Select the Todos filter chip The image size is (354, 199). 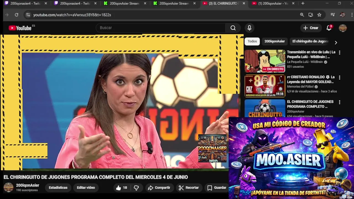(x=252, y=41)
